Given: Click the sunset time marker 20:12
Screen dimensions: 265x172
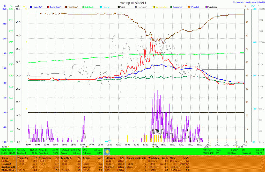Looking at the screenshot, I should [x=207, y=146].
